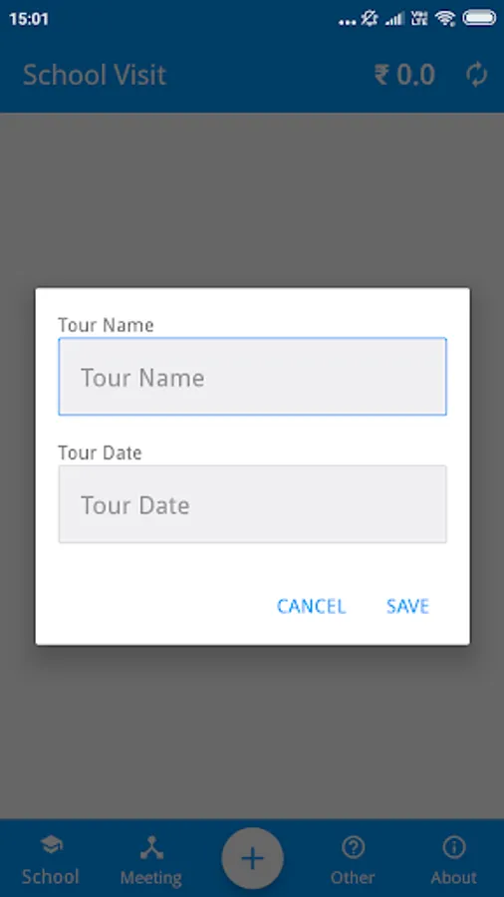The height and width of the screenshot is (897, 504).
Task: Open the School tab graduation cap icon
Action: click(x=51, y=844)
